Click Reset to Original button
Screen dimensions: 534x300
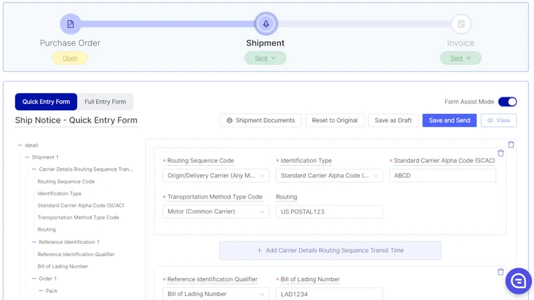pos(335,121)
